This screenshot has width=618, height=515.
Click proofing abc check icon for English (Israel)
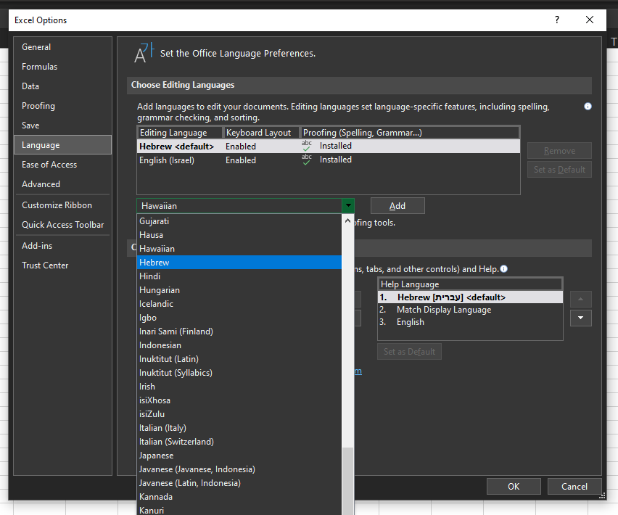pyautogui.click(x=307, y=160)
